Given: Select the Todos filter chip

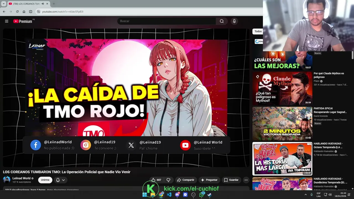Looking at the screenshot, I should tap(258, 32).
